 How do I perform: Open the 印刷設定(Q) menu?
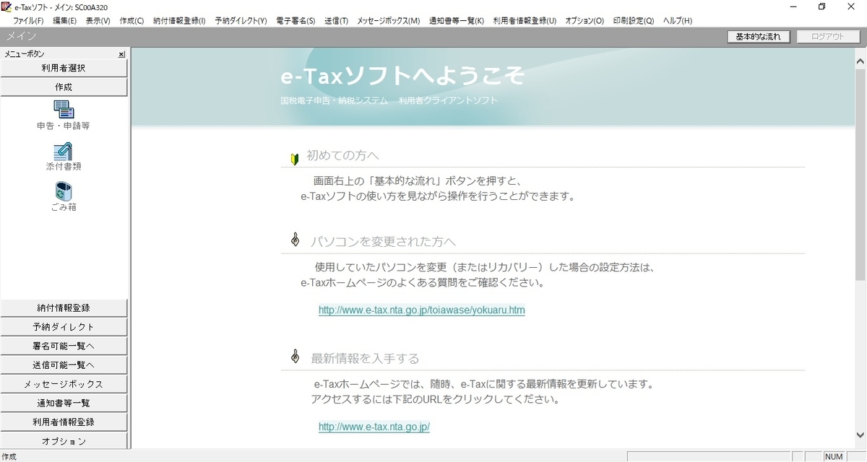point(633,21)
